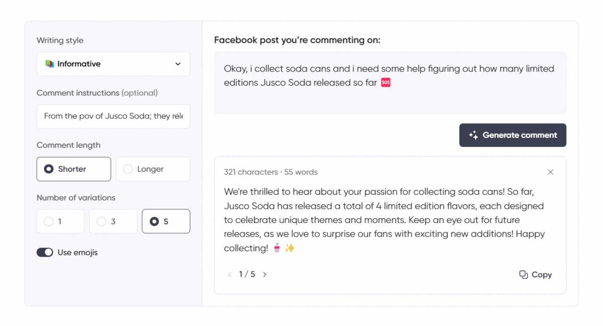This screenshot has height=326, width=603.
Task: Expand style options via the chevron arrow
Action: (178, 64)
